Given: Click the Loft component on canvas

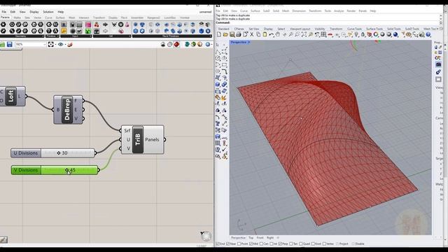Looking at the screenshot, I should 13,97.
